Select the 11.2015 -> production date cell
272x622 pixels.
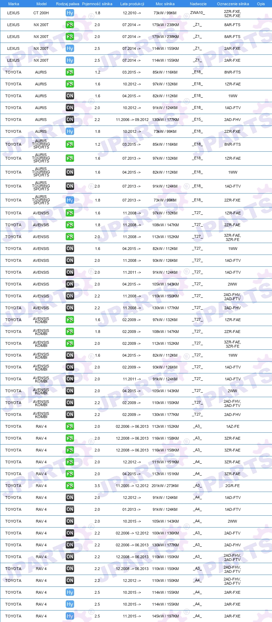pos(132,616)
